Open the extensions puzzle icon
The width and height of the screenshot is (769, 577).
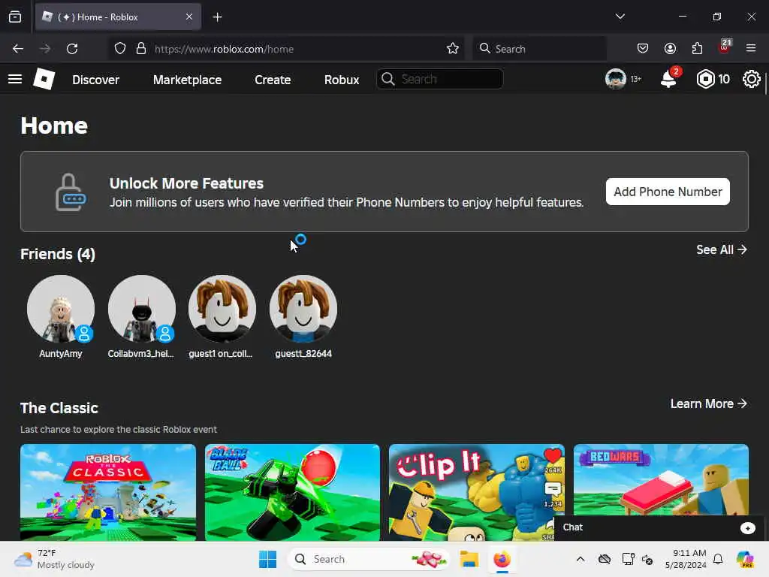tap(697, 48)
